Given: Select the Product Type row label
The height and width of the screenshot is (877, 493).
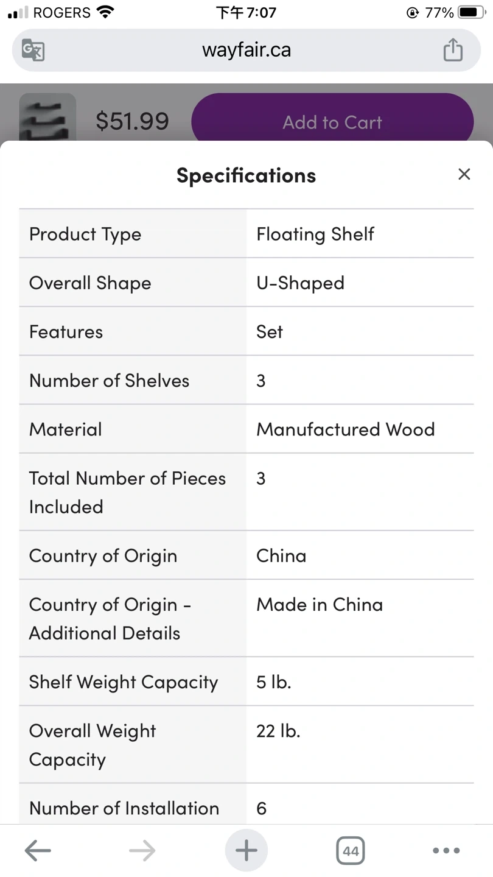Looking at the screenshot, I should tap(85, 234).
